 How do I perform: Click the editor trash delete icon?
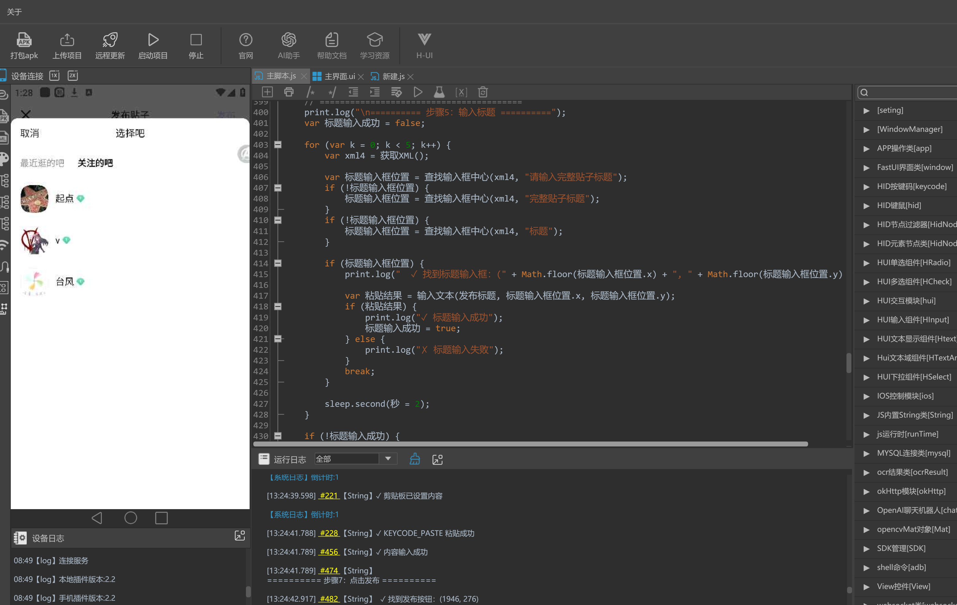pyautogui.click(x=482, y=92)
